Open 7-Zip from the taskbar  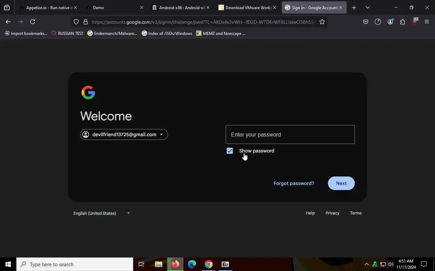click(x=225, y=264)
